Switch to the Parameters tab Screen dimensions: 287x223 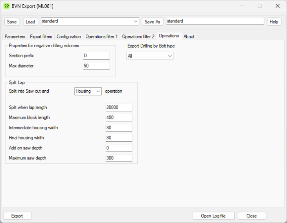[15, 37]
